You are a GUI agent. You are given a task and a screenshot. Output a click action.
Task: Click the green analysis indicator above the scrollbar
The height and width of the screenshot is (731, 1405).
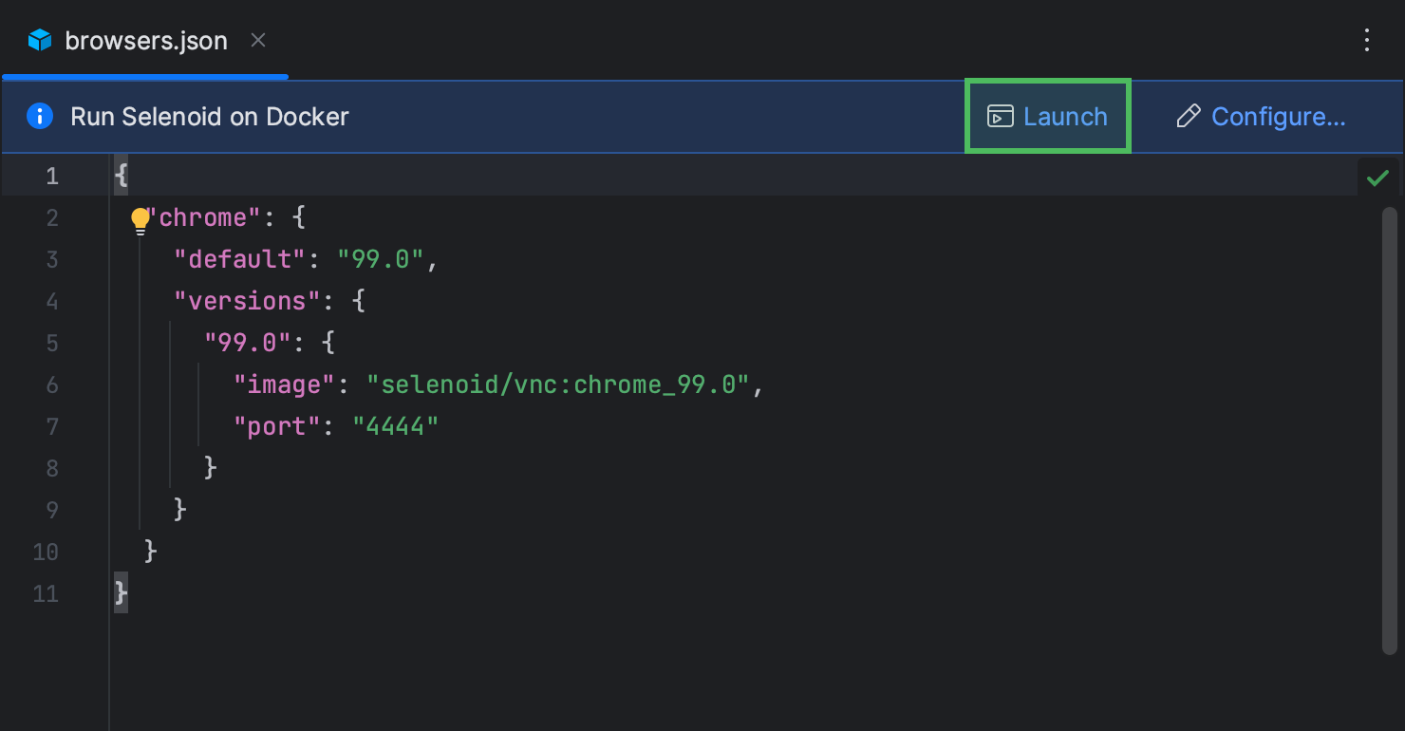tap(1377, 177)
